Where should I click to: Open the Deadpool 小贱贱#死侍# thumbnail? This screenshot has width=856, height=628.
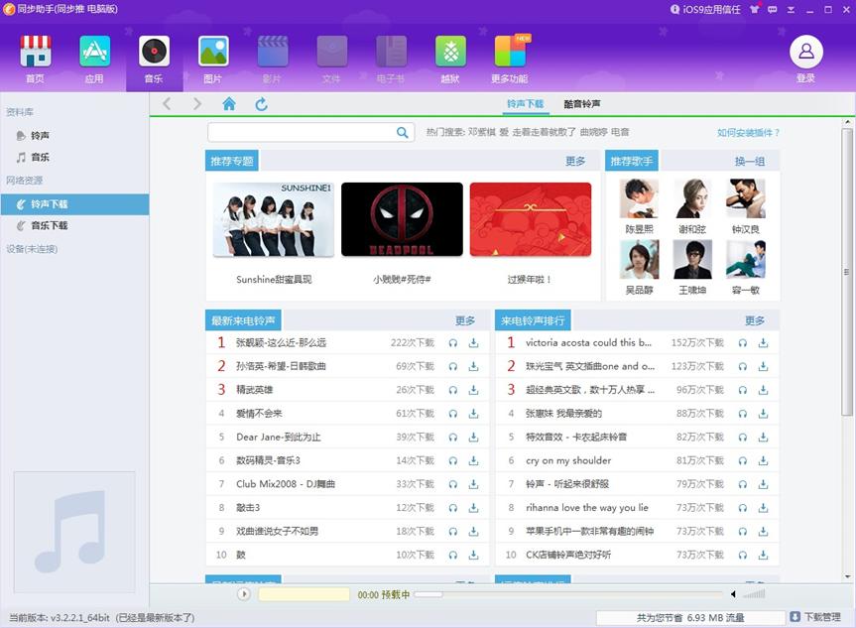pyautogui.click(x=402, y=219)
